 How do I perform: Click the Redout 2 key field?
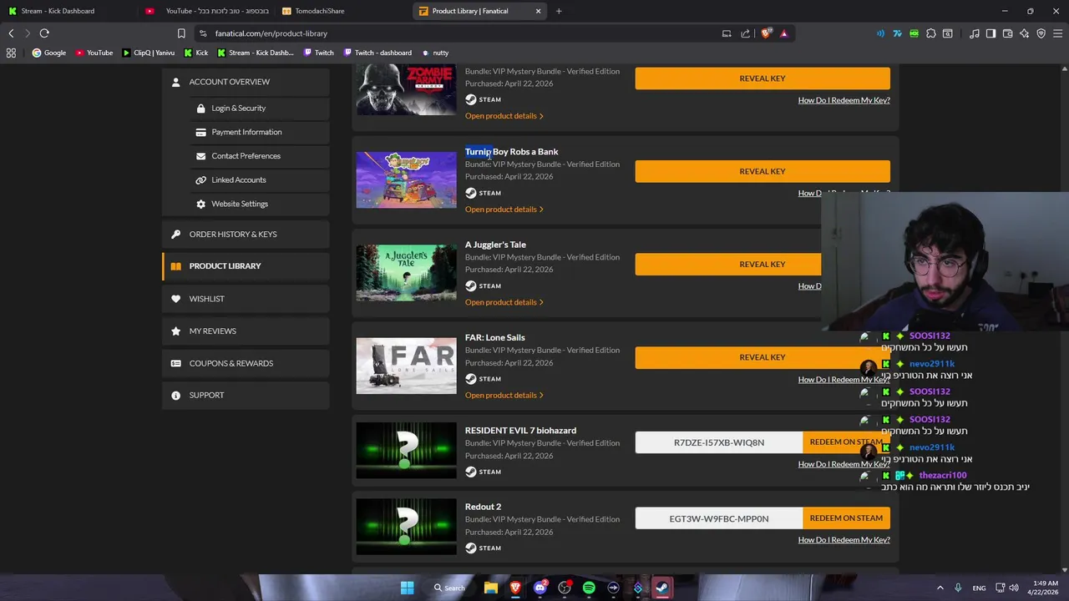[x=719, y=518]
